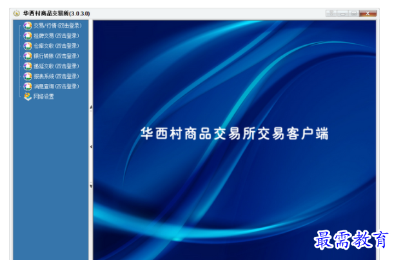Viewport: 394px width, 260px height.
Task: Click the splitter's up arrow
Action: [x=91, y=107]
